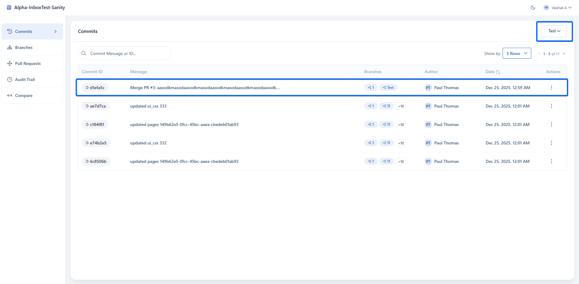This screenshot has width=579, height=284.
Task: Click the 'Merge PR #3' commit message
Action: (205, 88)
